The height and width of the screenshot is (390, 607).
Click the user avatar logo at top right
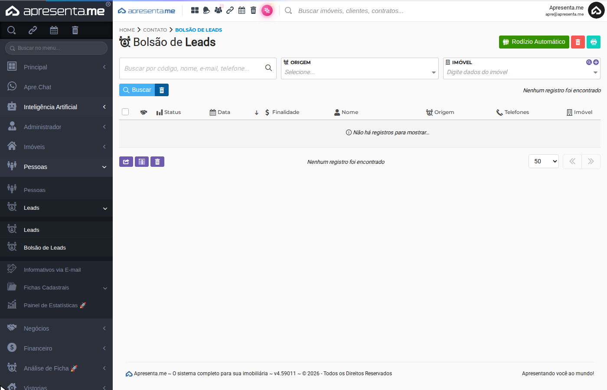[x=596, y=10]
